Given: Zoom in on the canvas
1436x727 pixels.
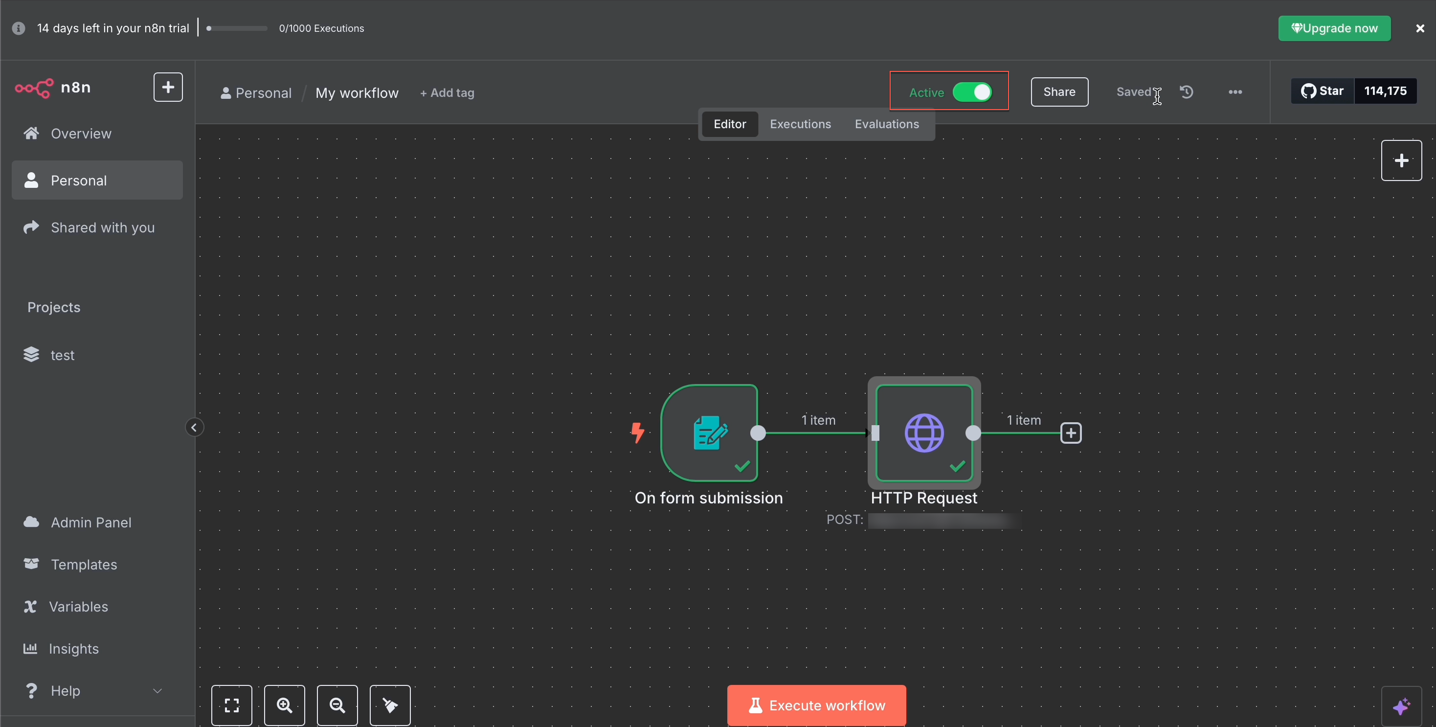Looking at the screenshot, I should pyautogui.click(x=284, y=705).
